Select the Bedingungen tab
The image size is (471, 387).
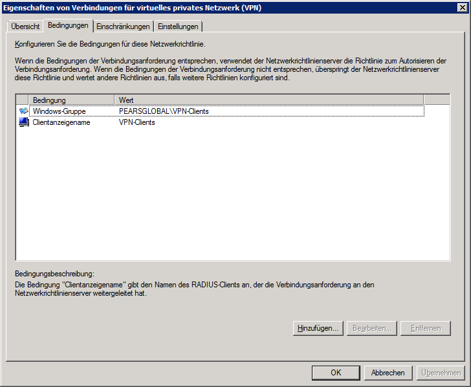[68, 26]
